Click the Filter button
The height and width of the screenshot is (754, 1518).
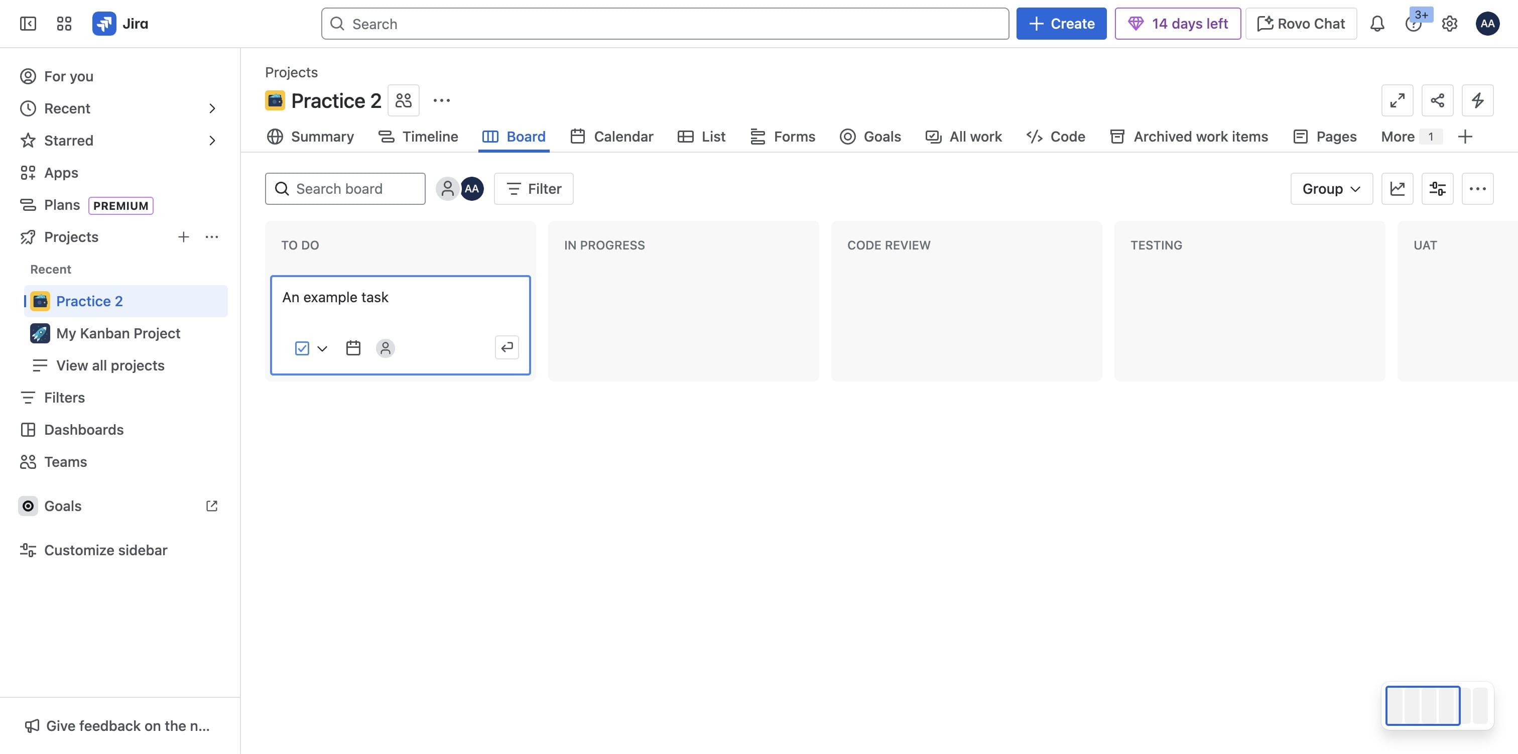click(x=533, y=189)
